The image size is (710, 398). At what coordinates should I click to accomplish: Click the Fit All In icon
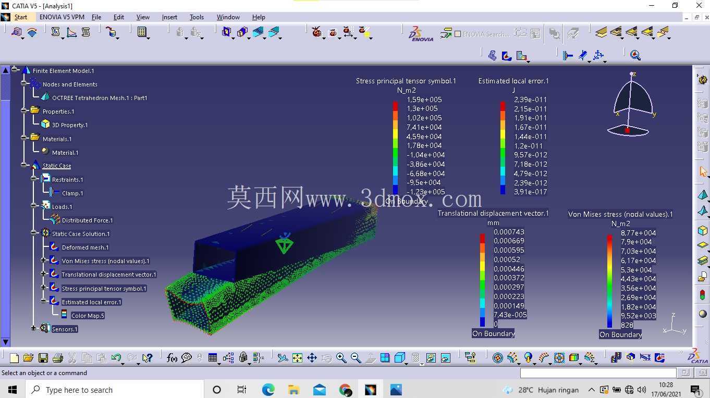[x=297, y=358]
